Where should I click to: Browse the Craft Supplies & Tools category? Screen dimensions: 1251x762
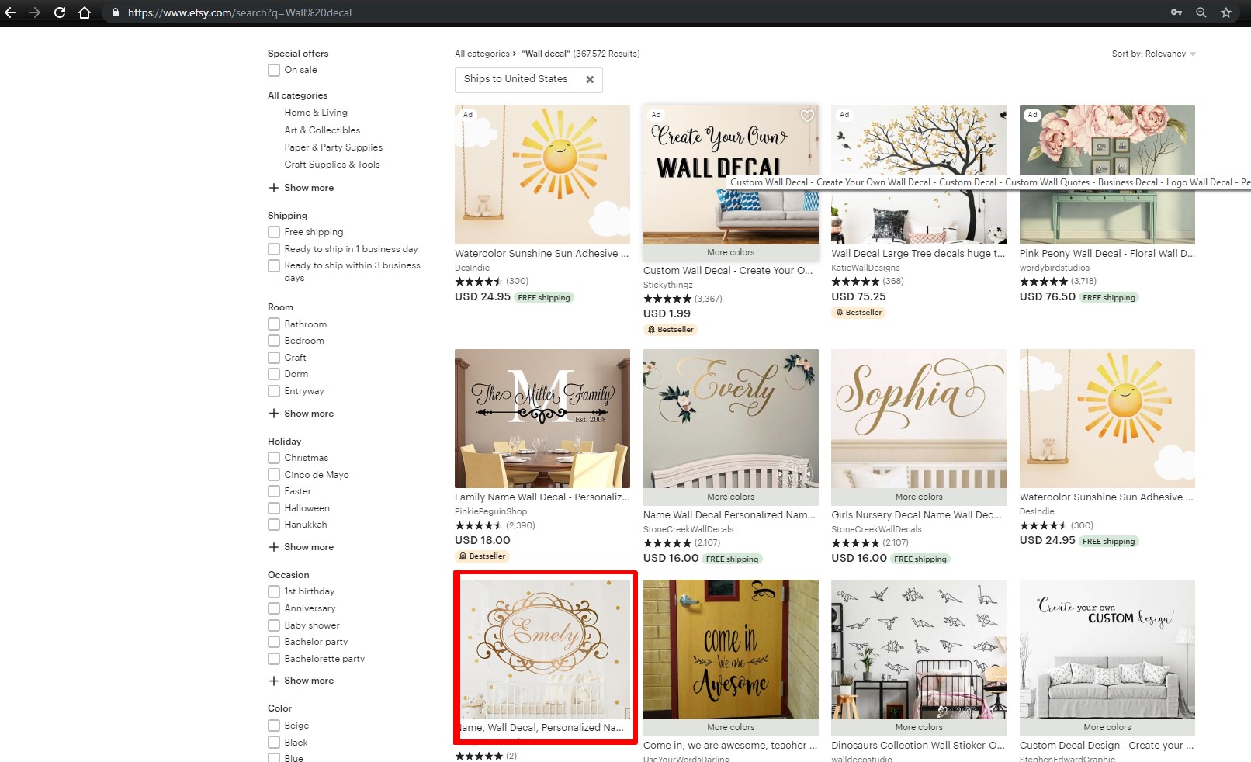[x=332, y=165]
